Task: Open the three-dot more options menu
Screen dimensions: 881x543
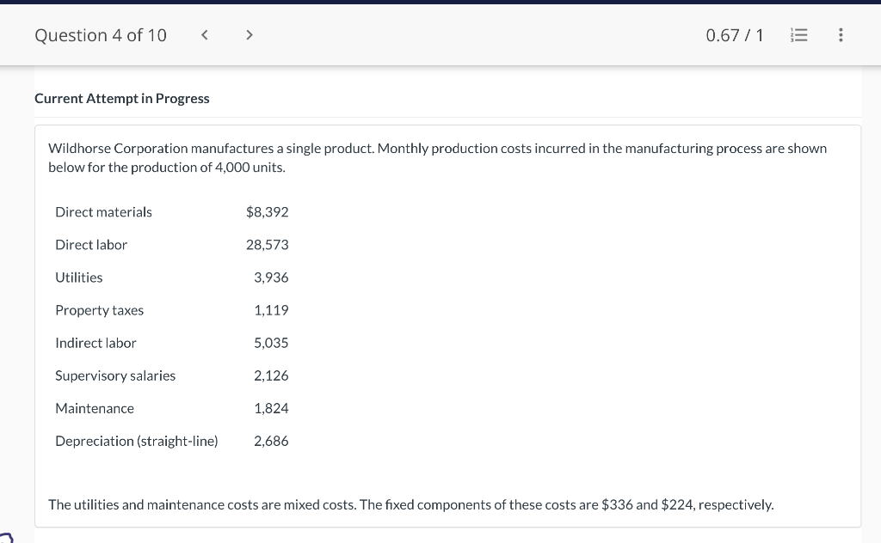Action: click(841, 35)
